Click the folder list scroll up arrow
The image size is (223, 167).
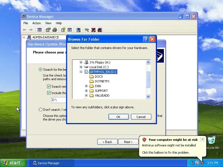click(148, 62)
